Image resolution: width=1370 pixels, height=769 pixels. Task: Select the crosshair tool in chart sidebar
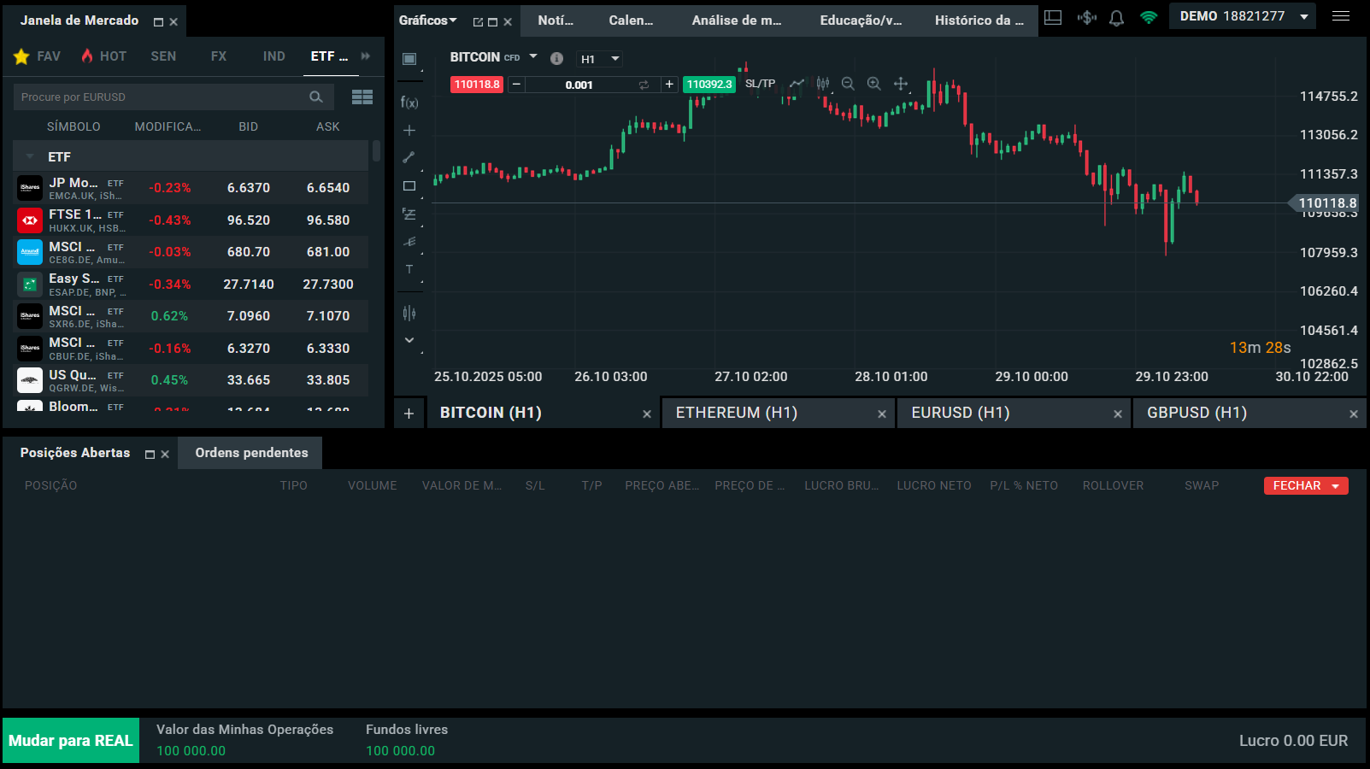[409, 131]
